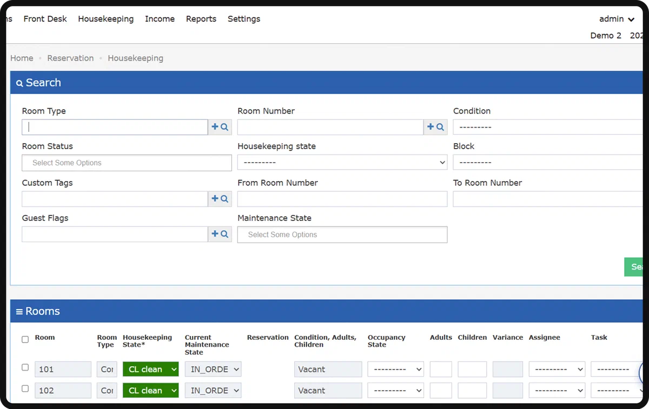Image resolution: width=649 pixels, height=409 pixels.
Task: Change room 102 housekeeping state dropdown
Action: tap(150, 391)
